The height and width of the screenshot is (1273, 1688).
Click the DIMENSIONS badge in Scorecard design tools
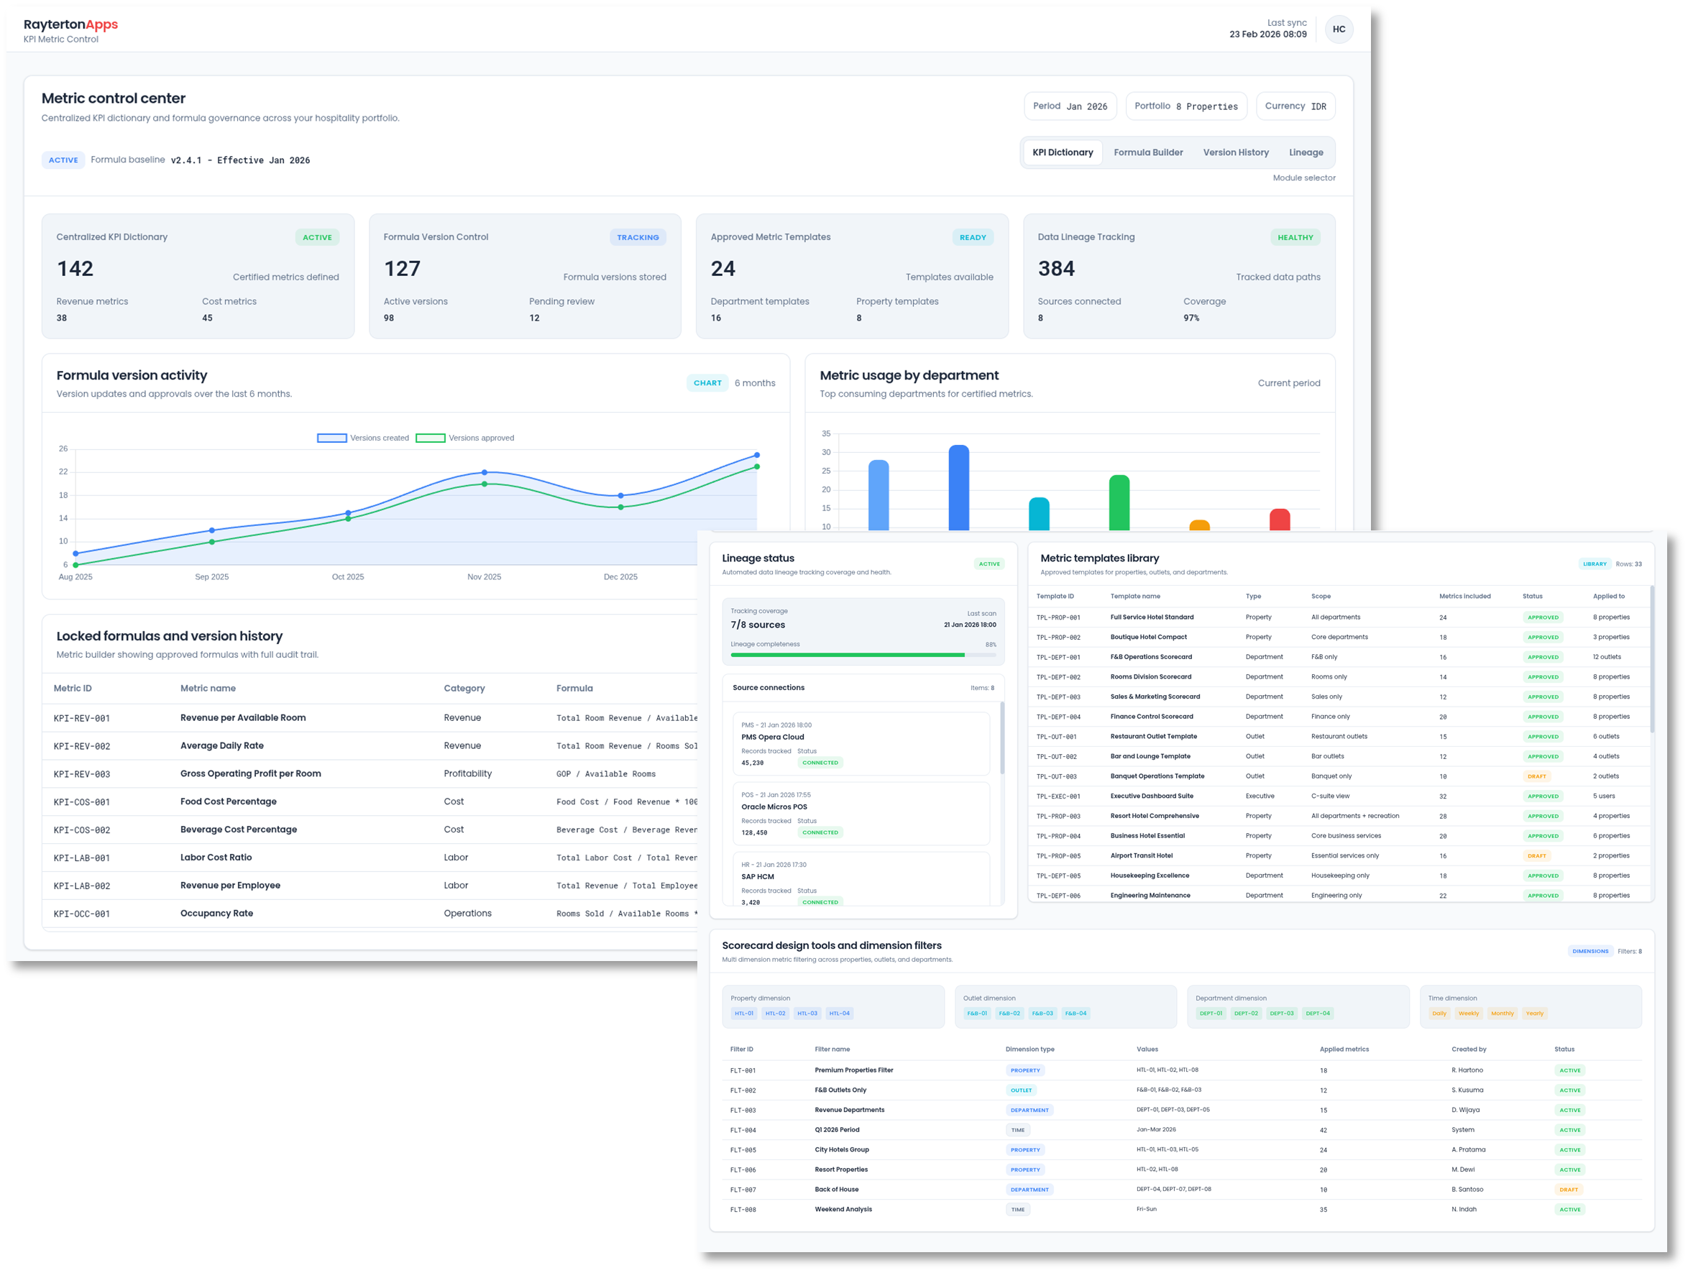click(1590, 951)
